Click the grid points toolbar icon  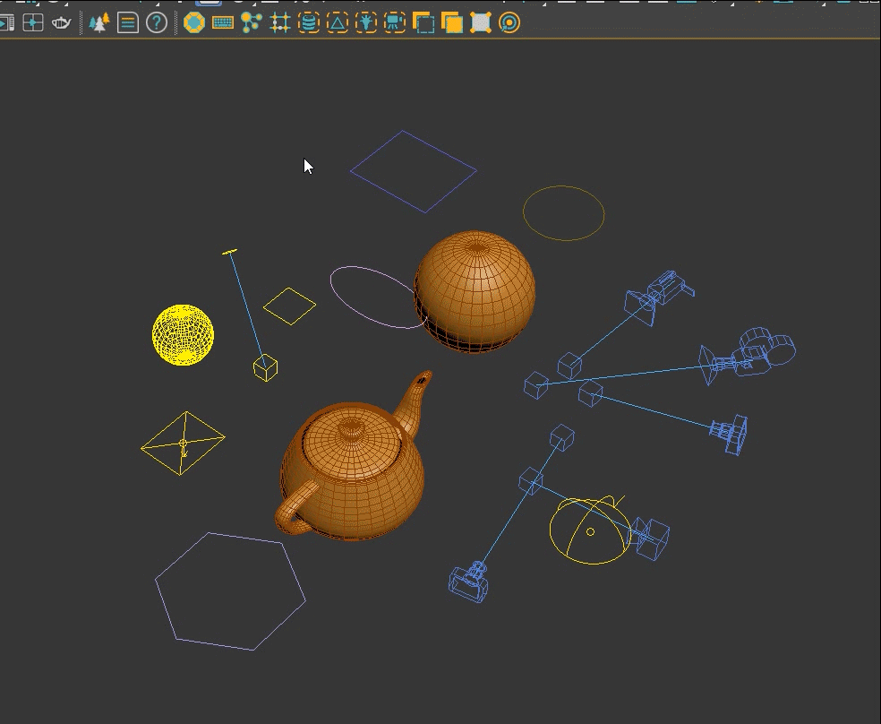tap(280, 22)
